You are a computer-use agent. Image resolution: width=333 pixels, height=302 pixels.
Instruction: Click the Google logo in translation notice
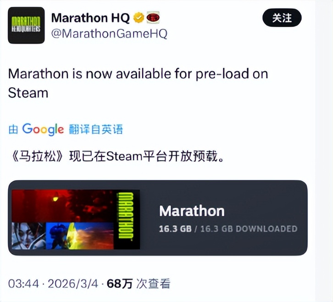pos(43,129)
